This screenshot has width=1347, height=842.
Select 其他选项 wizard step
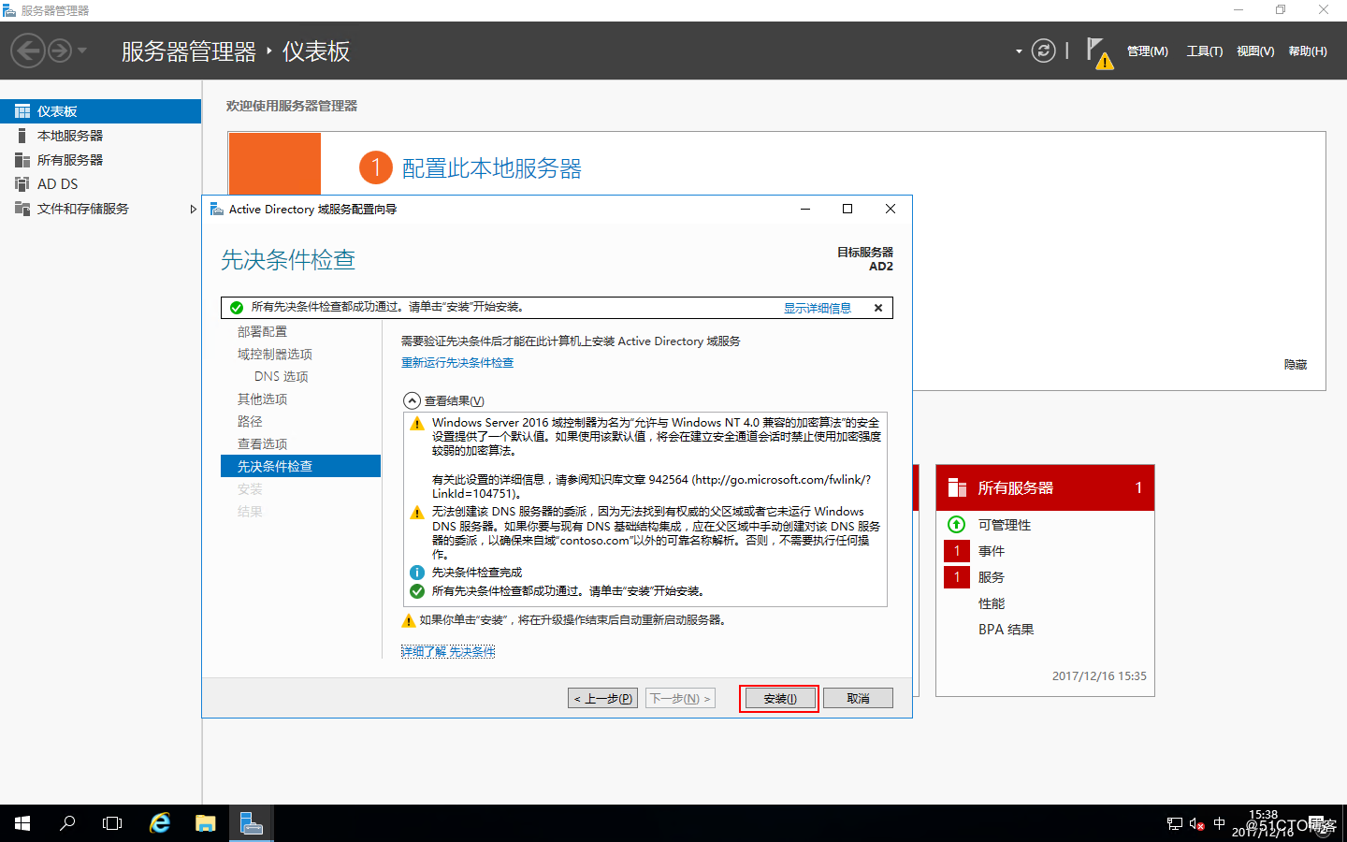(x=263, y=399)
